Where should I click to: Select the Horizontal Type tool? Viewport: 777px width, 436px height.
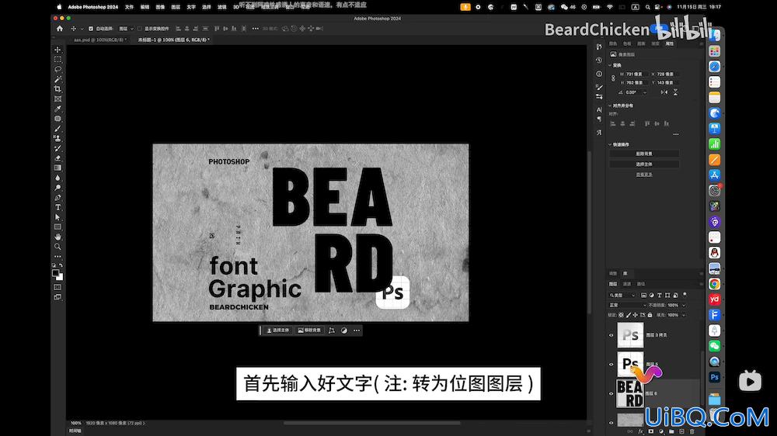point(57,207)
